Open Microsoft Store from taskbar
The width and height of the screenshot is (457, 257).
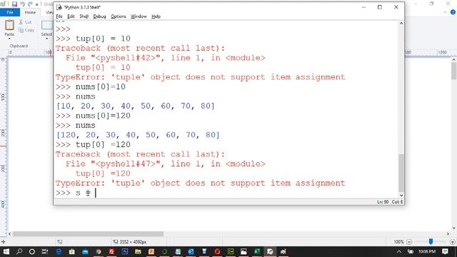[x=71, y=251]
